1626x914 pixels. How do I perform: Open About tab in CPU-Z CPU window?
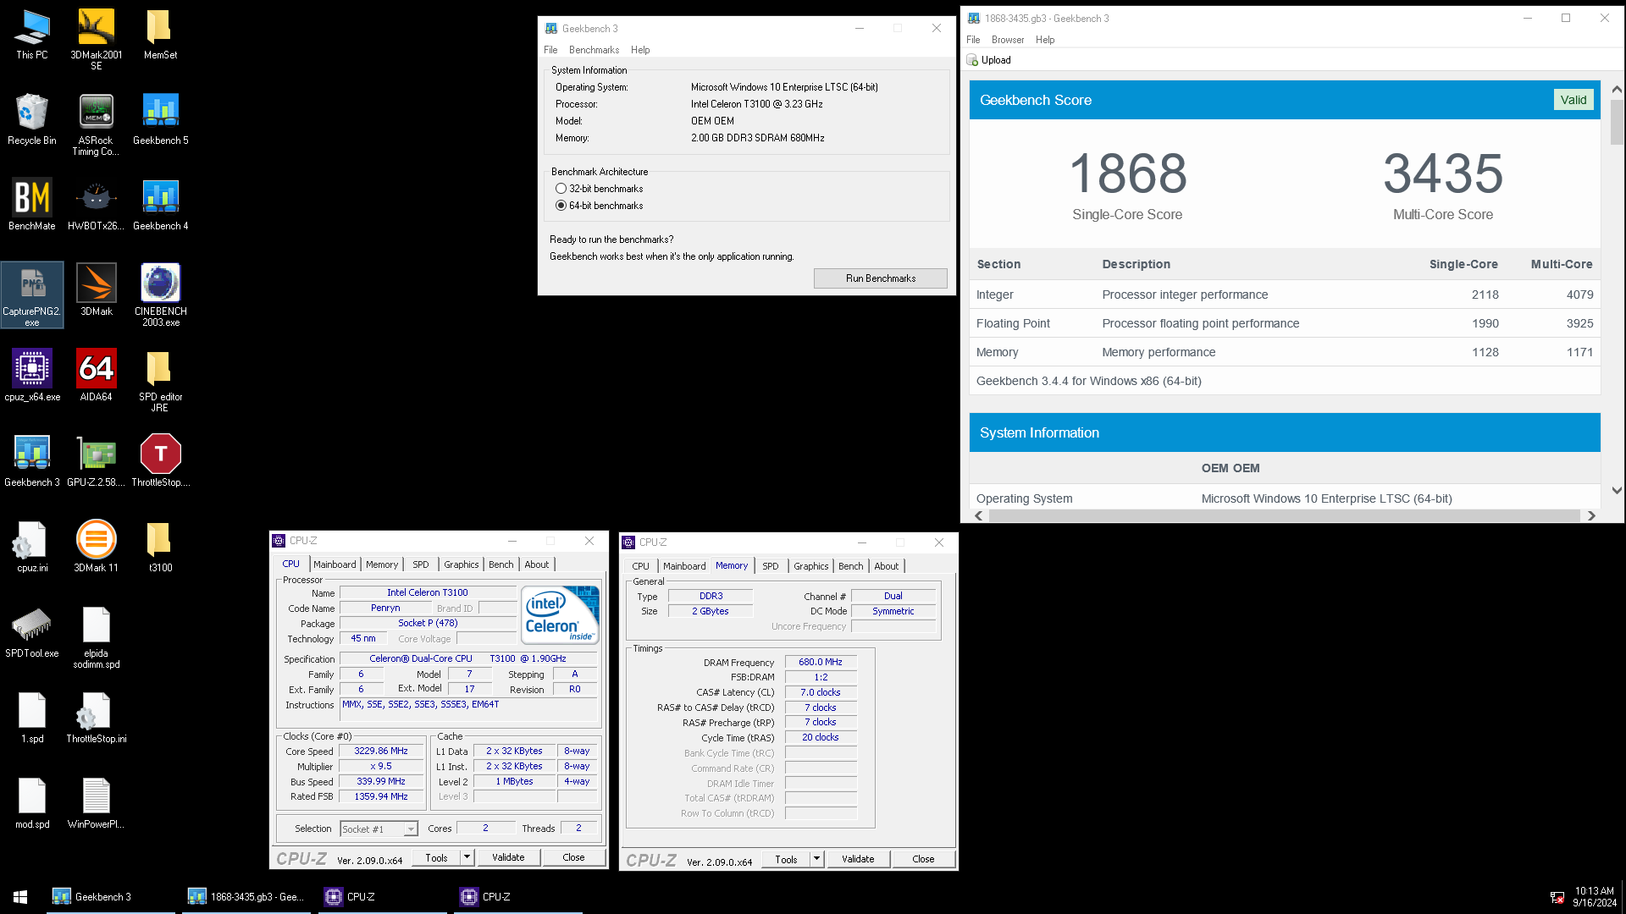coord(537,564)
